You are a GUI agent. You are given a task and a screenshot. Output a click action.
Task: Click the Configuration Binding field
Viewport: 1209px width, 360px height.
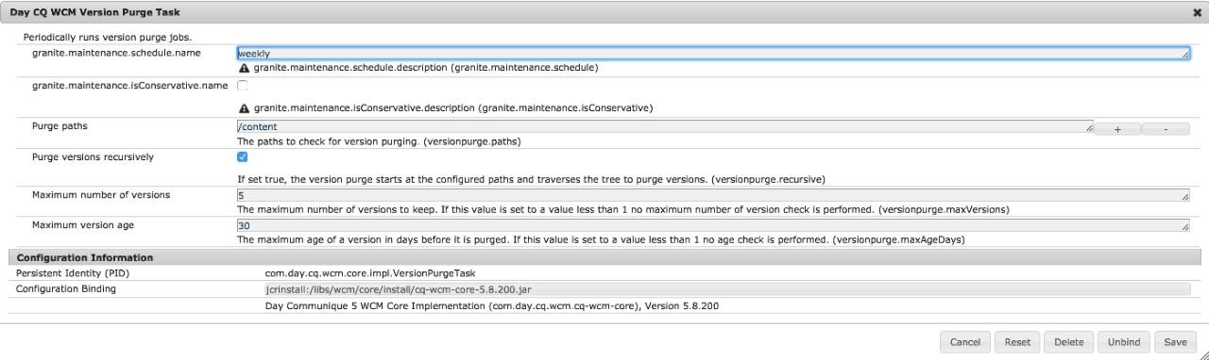pyautogui.click(x=727, y=289)
